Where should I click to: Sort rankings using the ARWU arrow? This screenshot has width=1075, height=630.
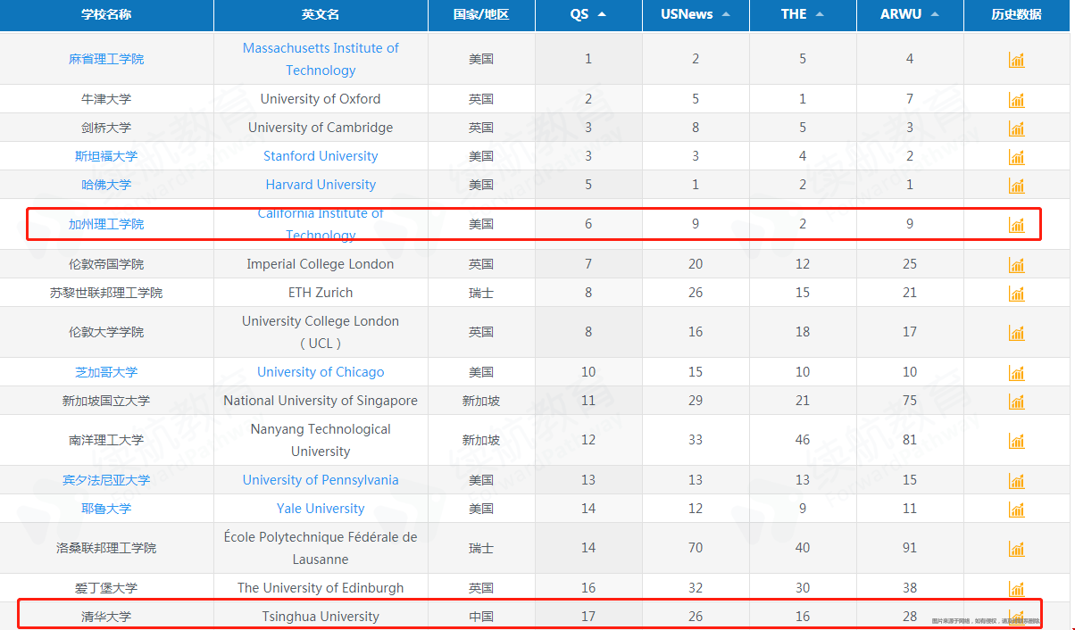(x=935, y=14)
